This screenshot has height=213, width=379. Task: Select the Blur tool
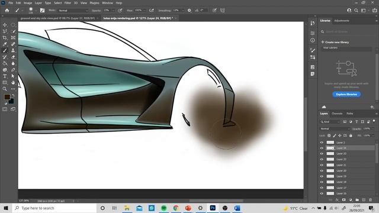[13, 63]
